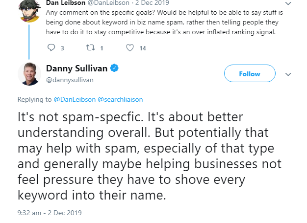The image size is (307, 223).
Task: Click the reply count 3
Action: (62, 48)
